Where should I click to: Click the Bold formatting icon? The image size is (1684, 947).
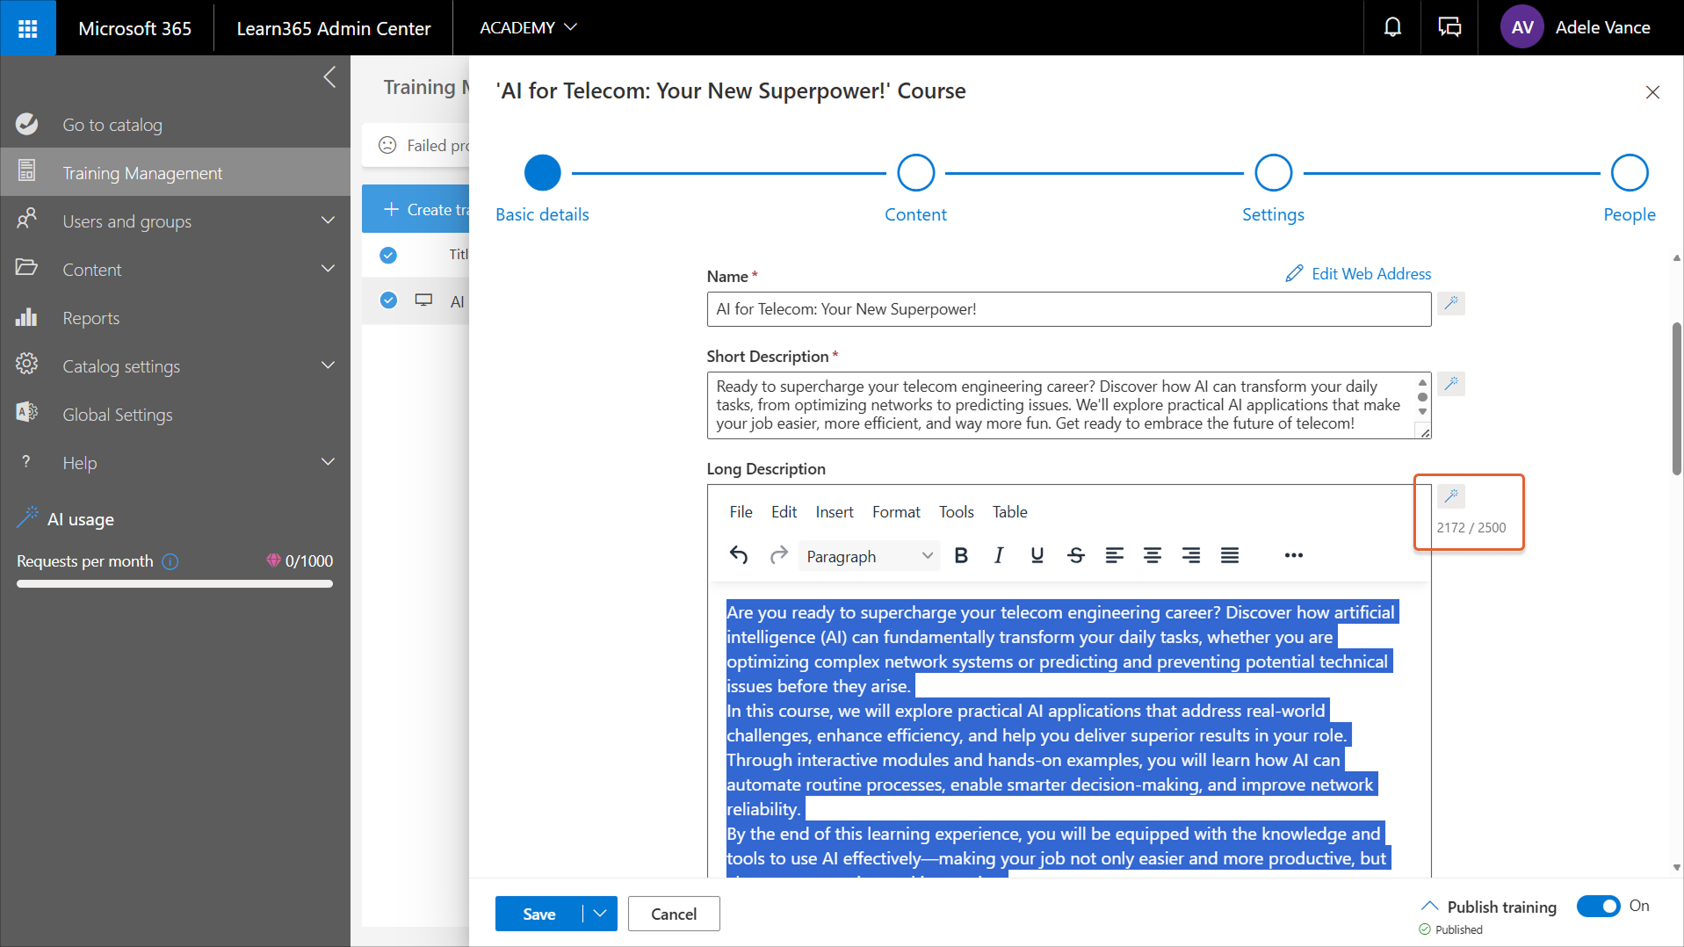coord(961,555)
